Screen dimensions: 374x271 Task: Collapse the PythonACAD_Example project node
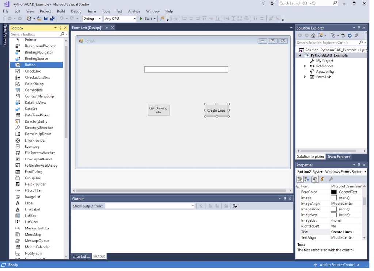point(300,55)
